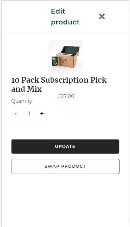
Task: Decrease quantity with the minus icon
Action: [16, 114]
